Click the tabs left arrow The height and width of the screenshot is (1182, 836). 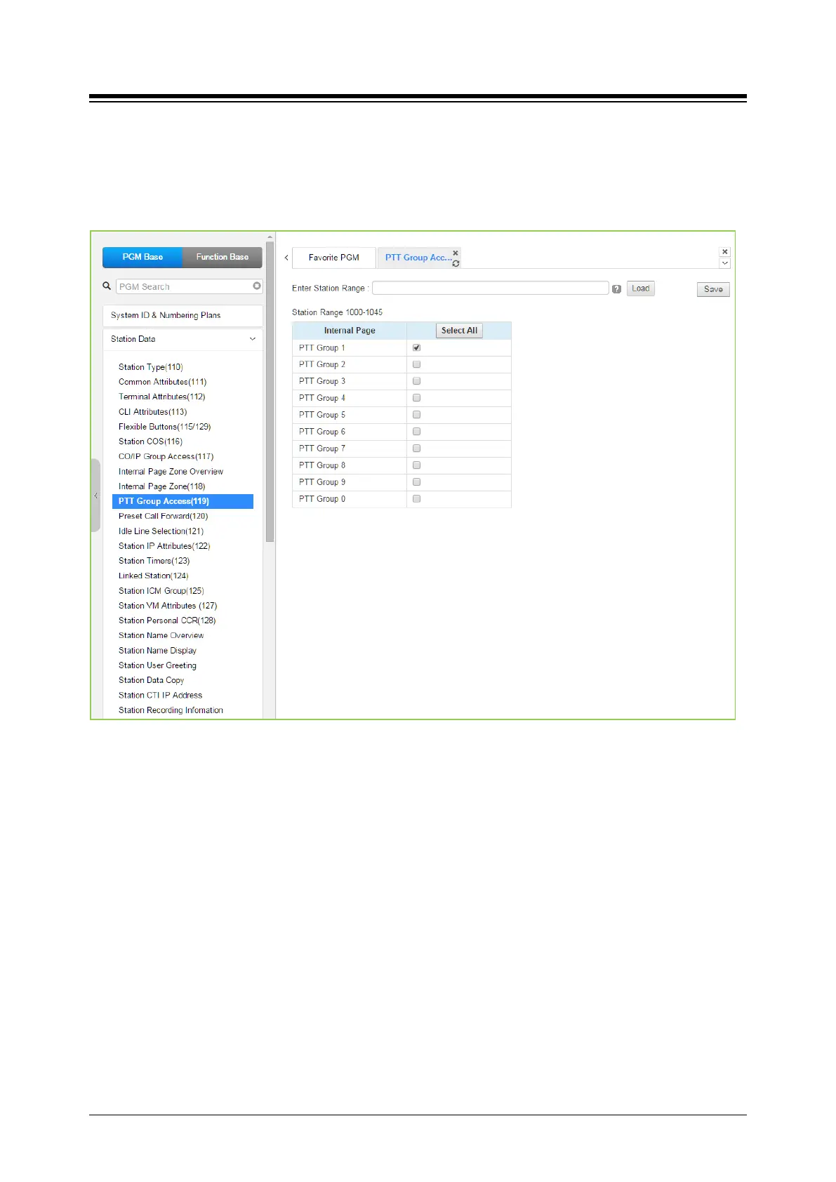[286, 258]
